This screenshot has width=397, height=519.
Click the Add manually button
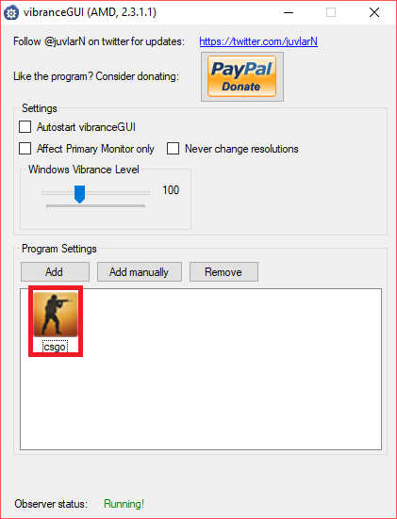click(140, 272)
